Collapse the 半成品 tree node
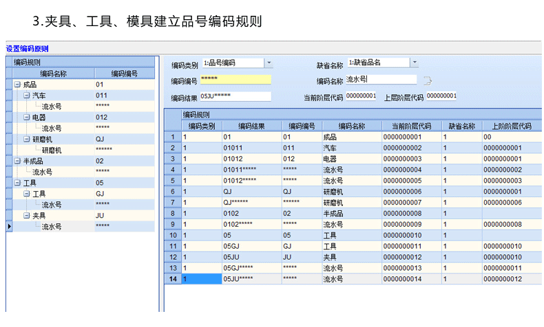The height and width of the screenshot is (327, 544). 17,161
